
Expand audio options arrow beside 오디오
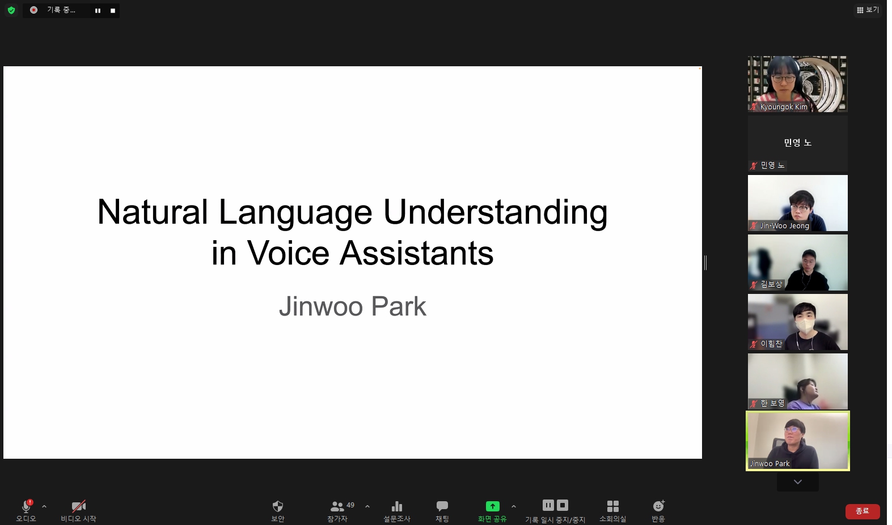[x=44, y=507]
